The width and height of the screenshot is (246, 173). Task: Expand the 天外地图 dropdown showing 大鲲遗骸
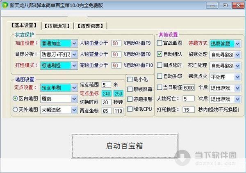pos(59,110)
